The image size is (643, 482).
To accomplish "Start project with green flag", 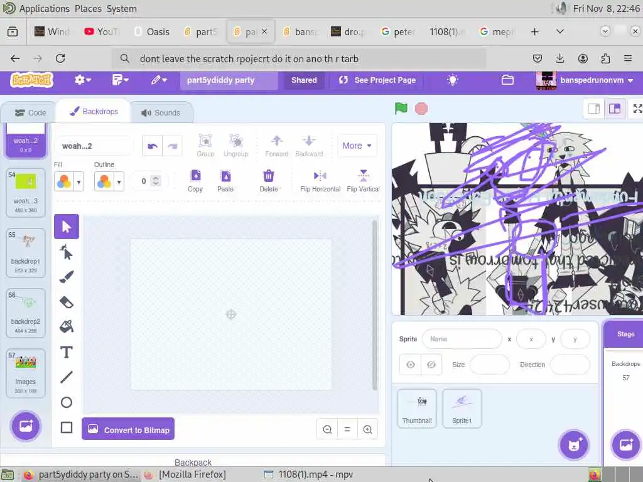I will pyautogui.click(x=401, y=109).
